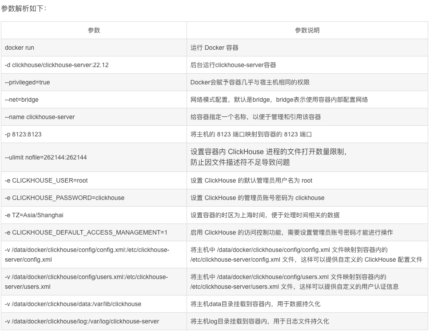Select the '--name clickhouse-server' cell
Viewport: 429px width, 331px height.
[94, 117]
